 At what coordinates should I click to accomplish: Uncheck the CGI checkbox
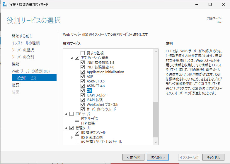coord(83,90)
